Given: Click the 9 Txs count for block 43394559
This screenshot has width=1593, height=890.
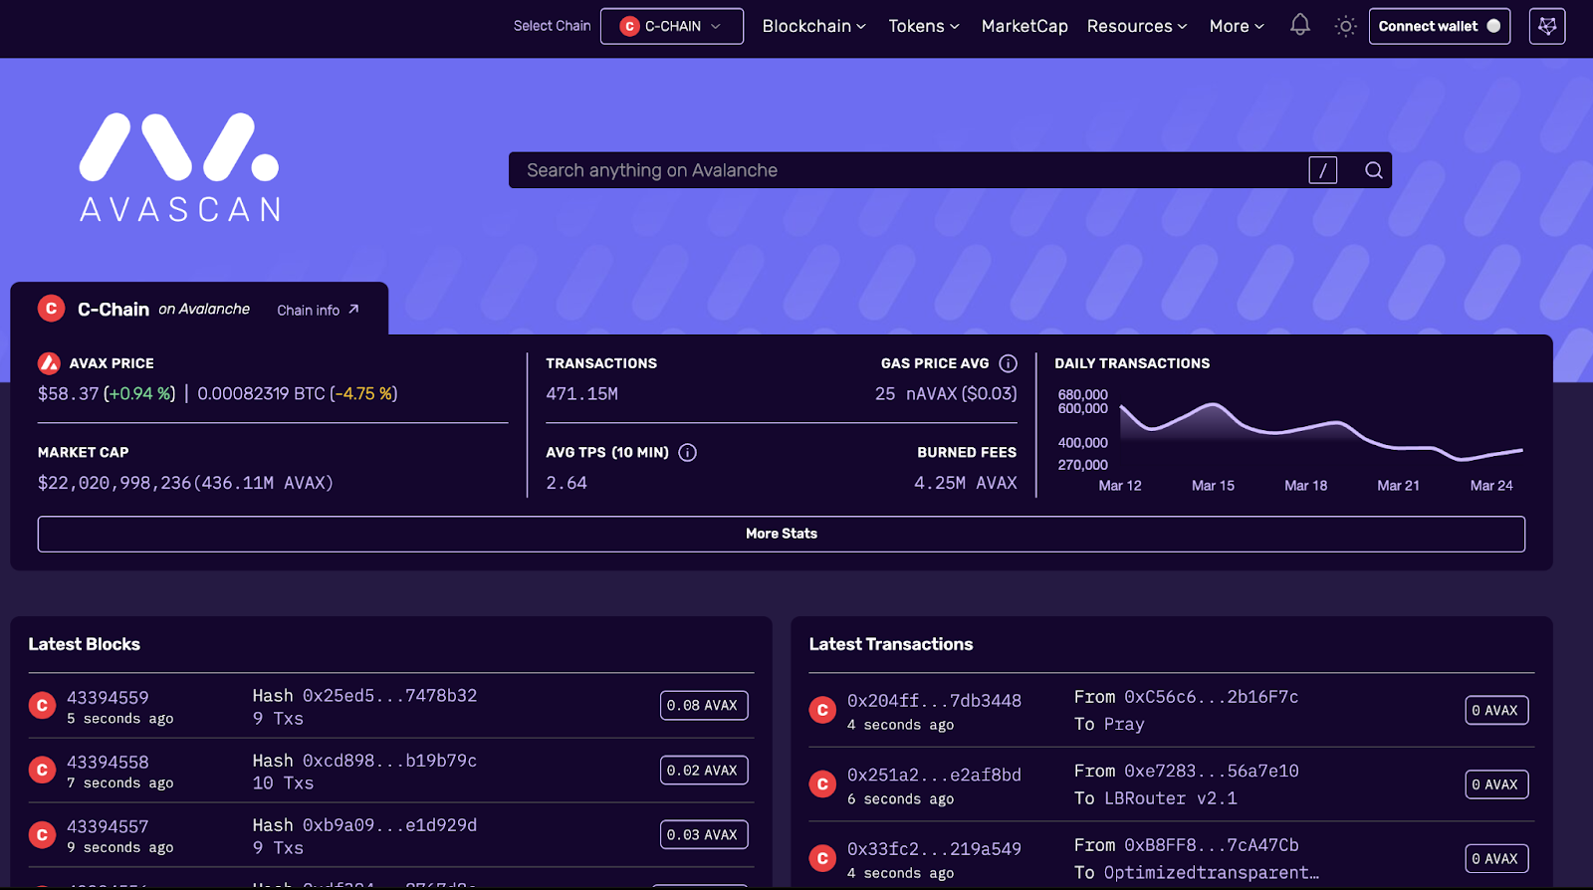Looking at the screenshot, I should [x=278, y=719].
